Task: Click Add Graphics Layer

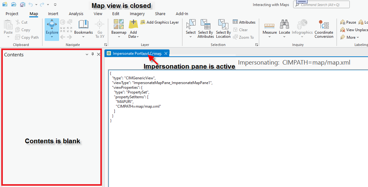Action: coord(161,22)
